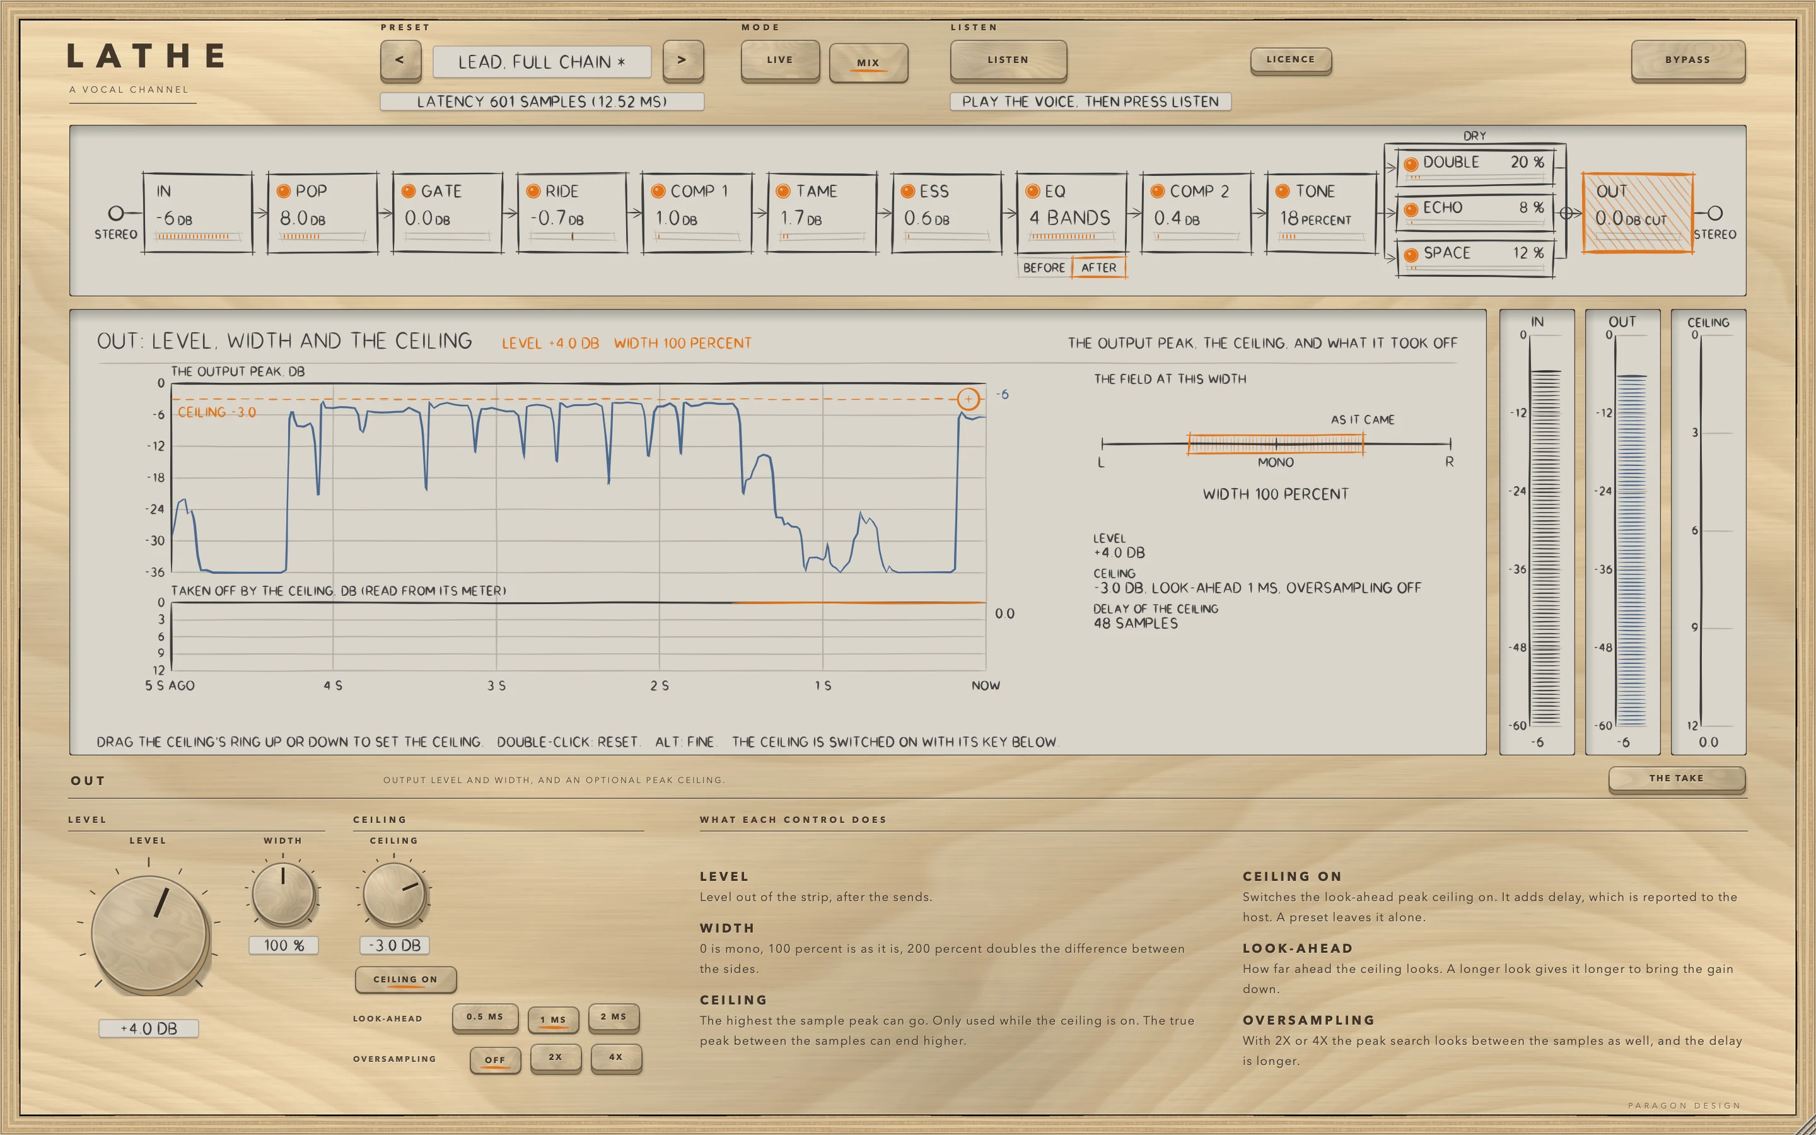This screenshot has width=1816, height=1135.
Task: Toggle the POP module's orange power light
Action: click(x=284, y=192)
